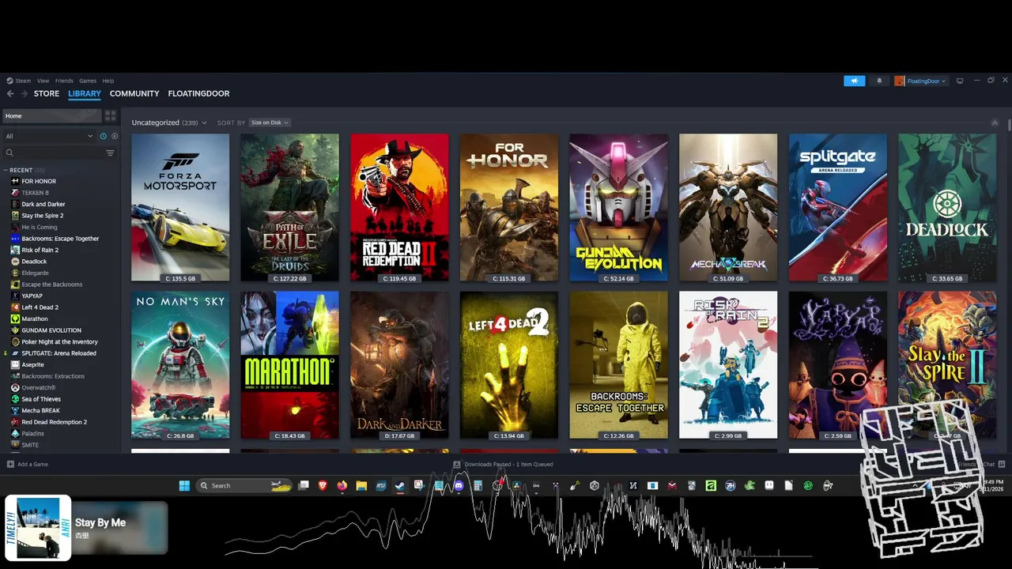Open File Explorer from the taskbar
The width and height of the screenshot is (1012, 569).
[x=361, y=485]
